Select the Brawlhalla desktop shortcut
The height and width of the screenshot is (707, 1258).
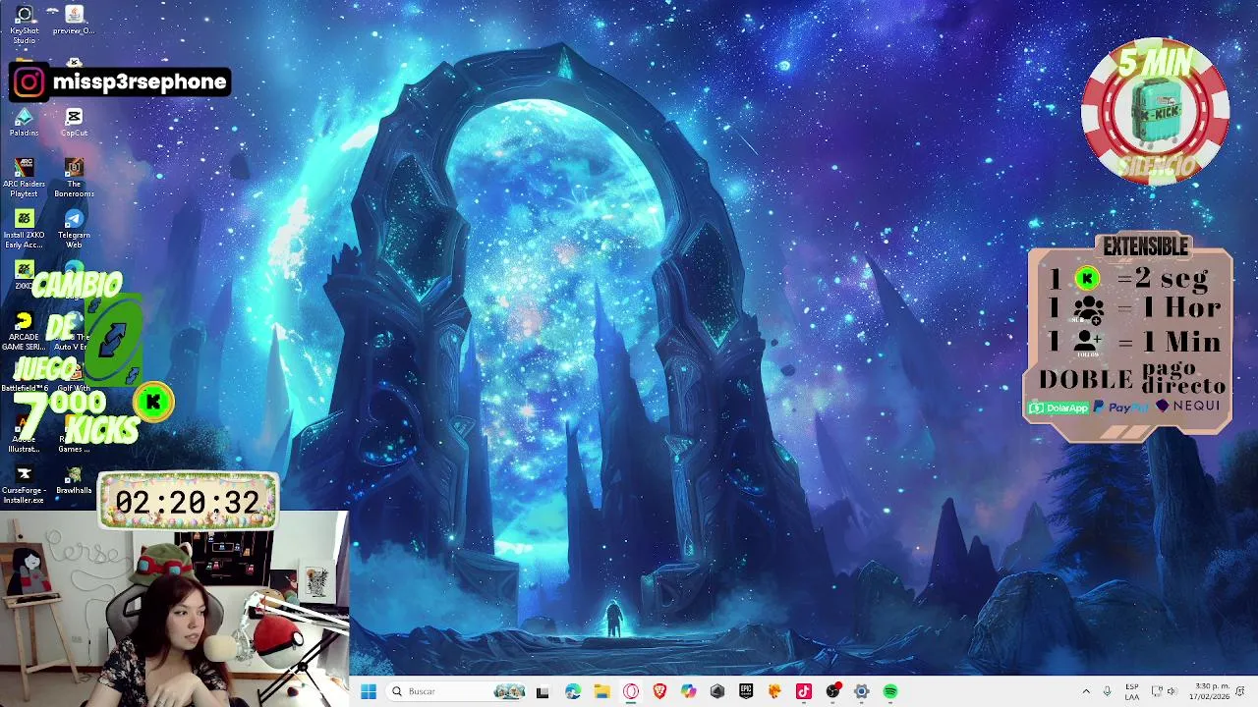(74, 480)
